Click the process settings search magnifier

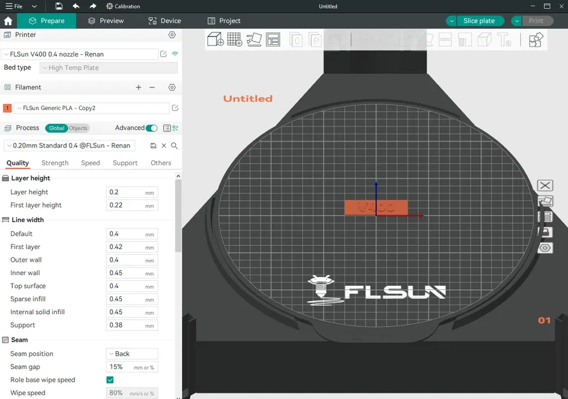click(x=174, y=146)
